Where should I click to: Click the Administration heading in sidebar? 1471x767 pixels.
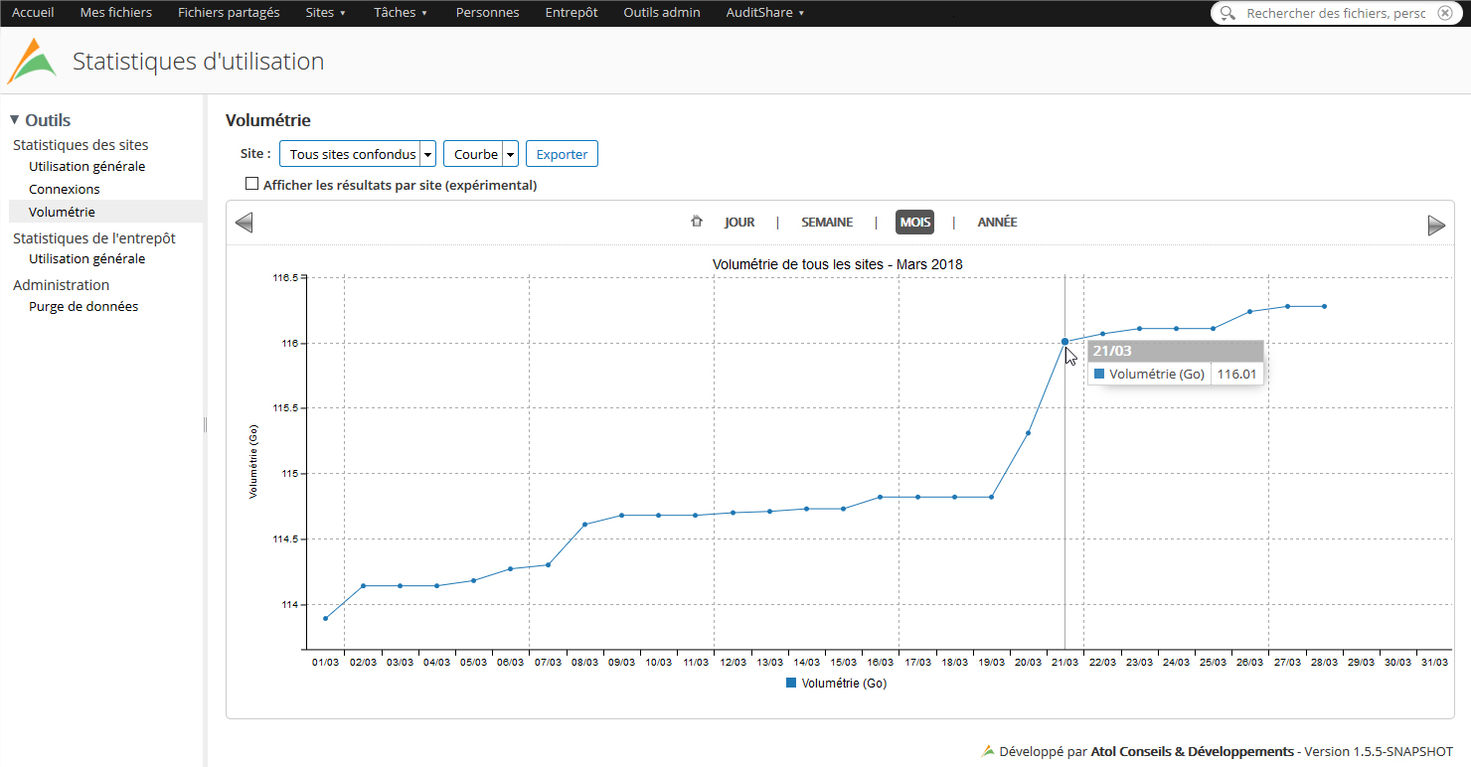point(61,285)
